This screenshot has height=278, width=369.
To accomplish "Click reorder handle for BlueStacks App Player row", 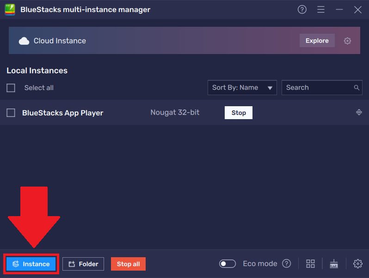I will tap(359, 112).
